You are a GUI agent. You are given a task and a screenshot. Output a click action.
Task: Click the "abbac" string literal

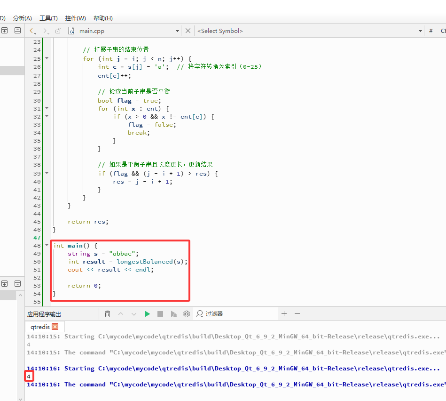click(122, 254)
